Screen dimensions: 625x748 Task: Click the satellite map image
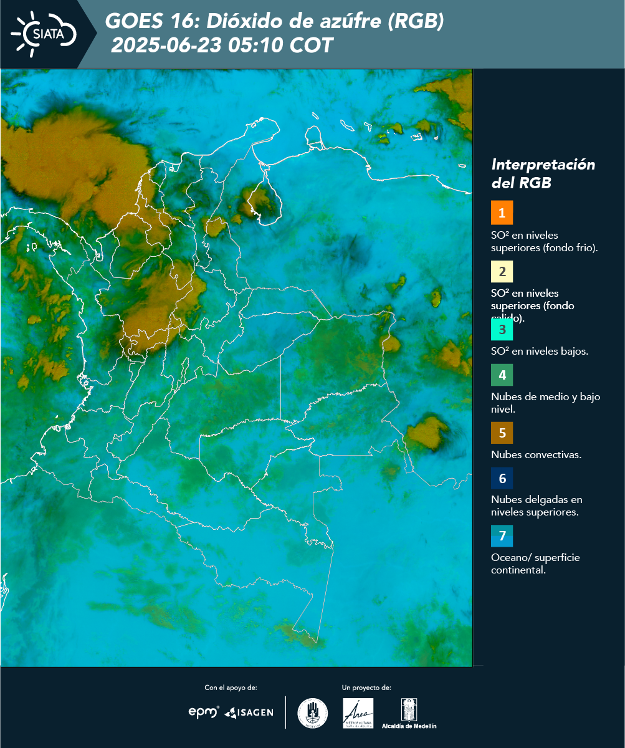237,368
